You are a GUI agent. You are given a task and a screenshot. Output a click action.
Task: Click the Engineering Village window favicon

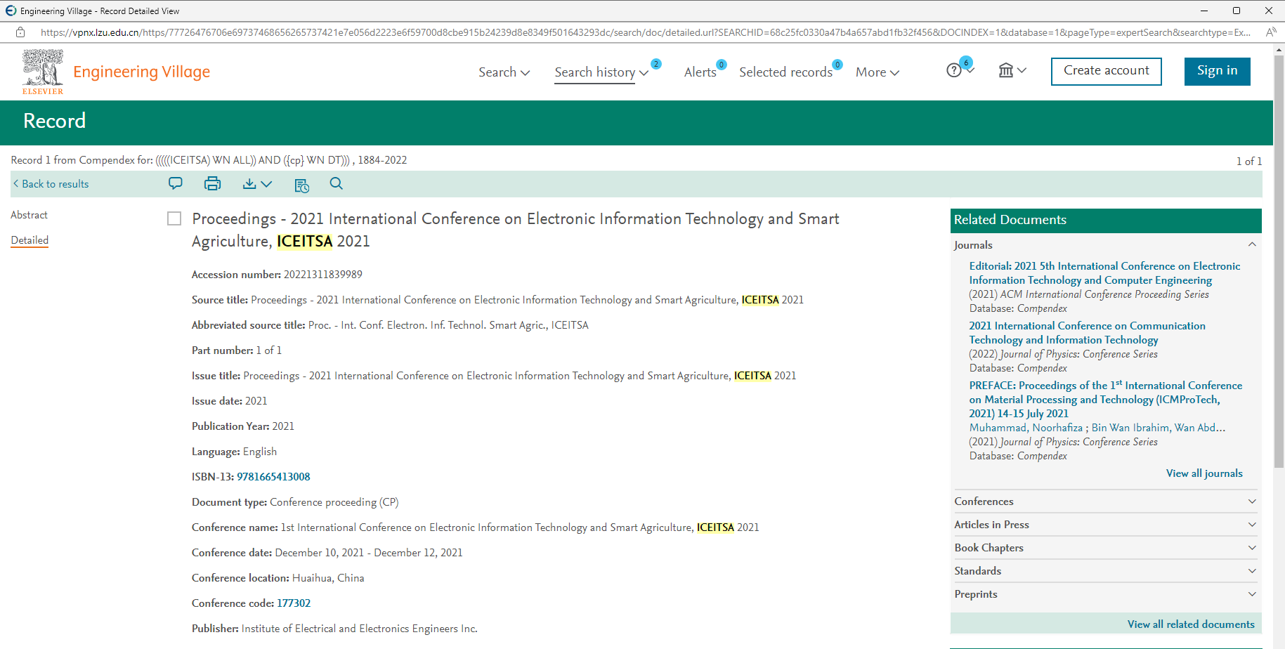pos(11,11)
